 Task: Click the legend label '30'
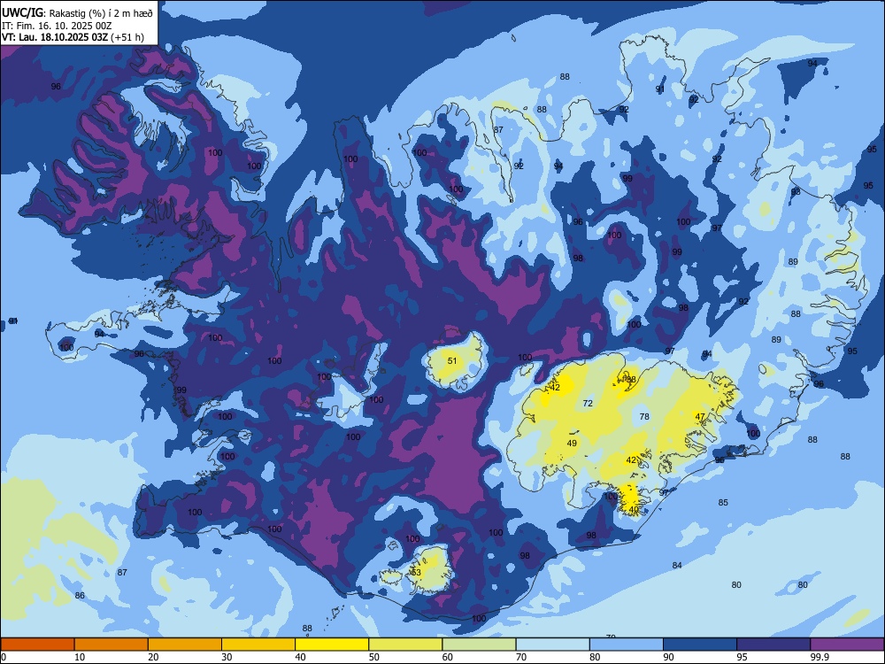pyautogui.click(x=227, y=657)
